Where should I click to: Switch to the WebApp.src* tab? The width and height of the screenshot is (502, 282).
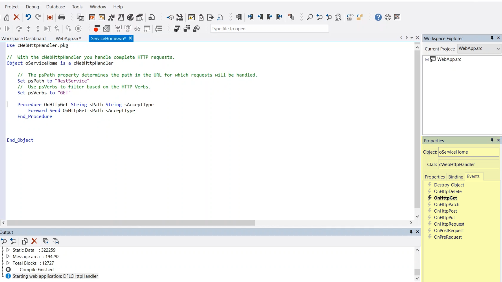(68, 38)
